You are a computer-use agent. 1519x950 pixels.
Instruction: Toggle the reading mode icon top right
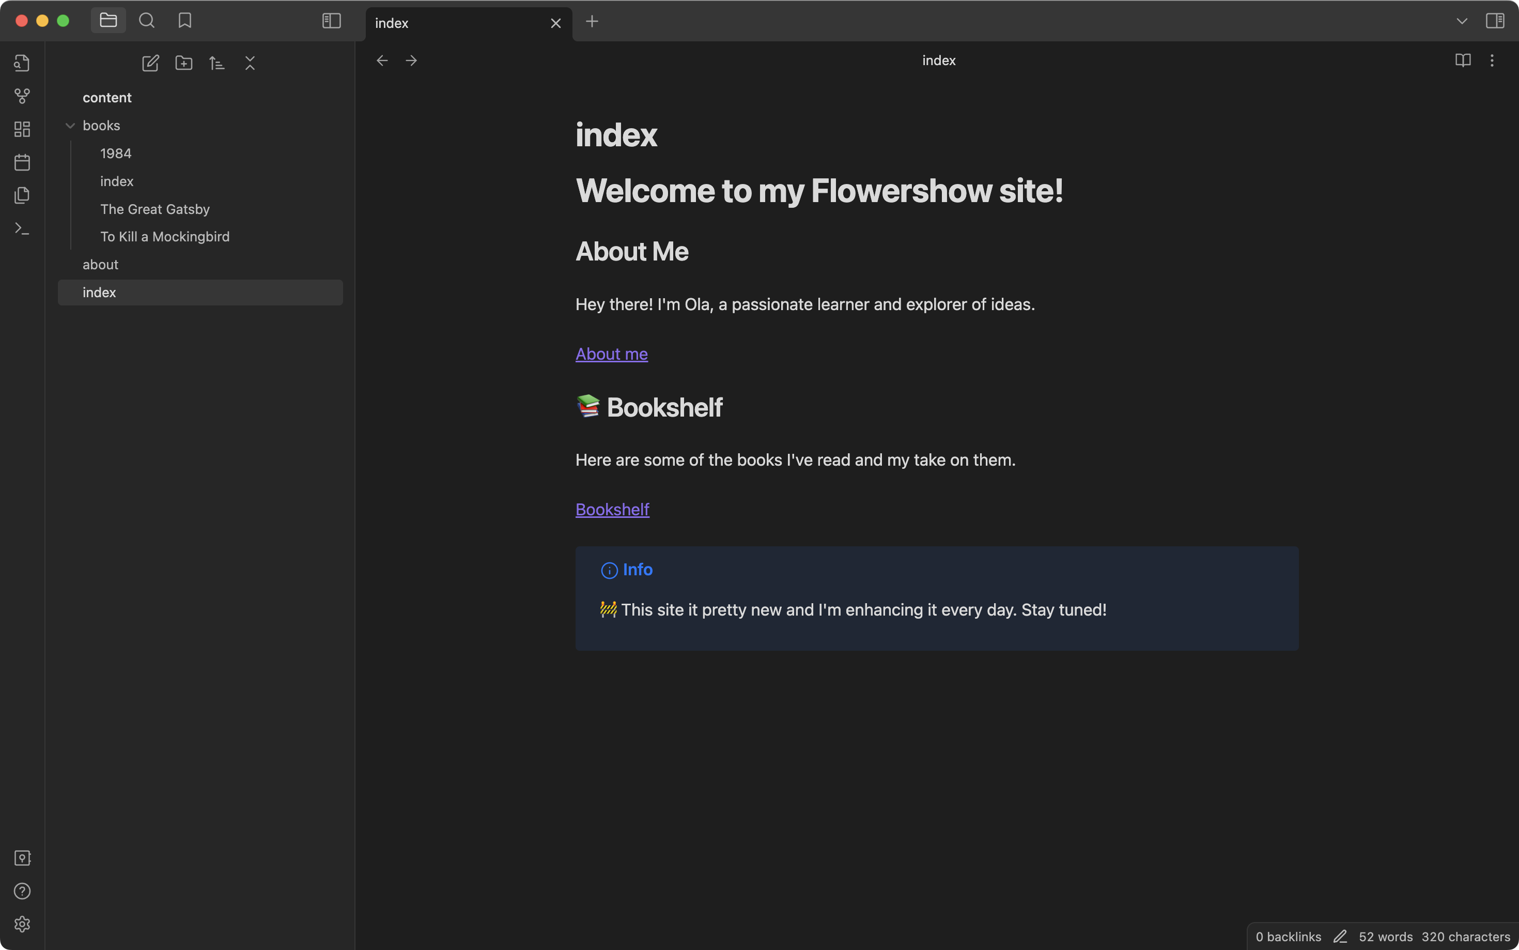click(x=1462, y=60)
